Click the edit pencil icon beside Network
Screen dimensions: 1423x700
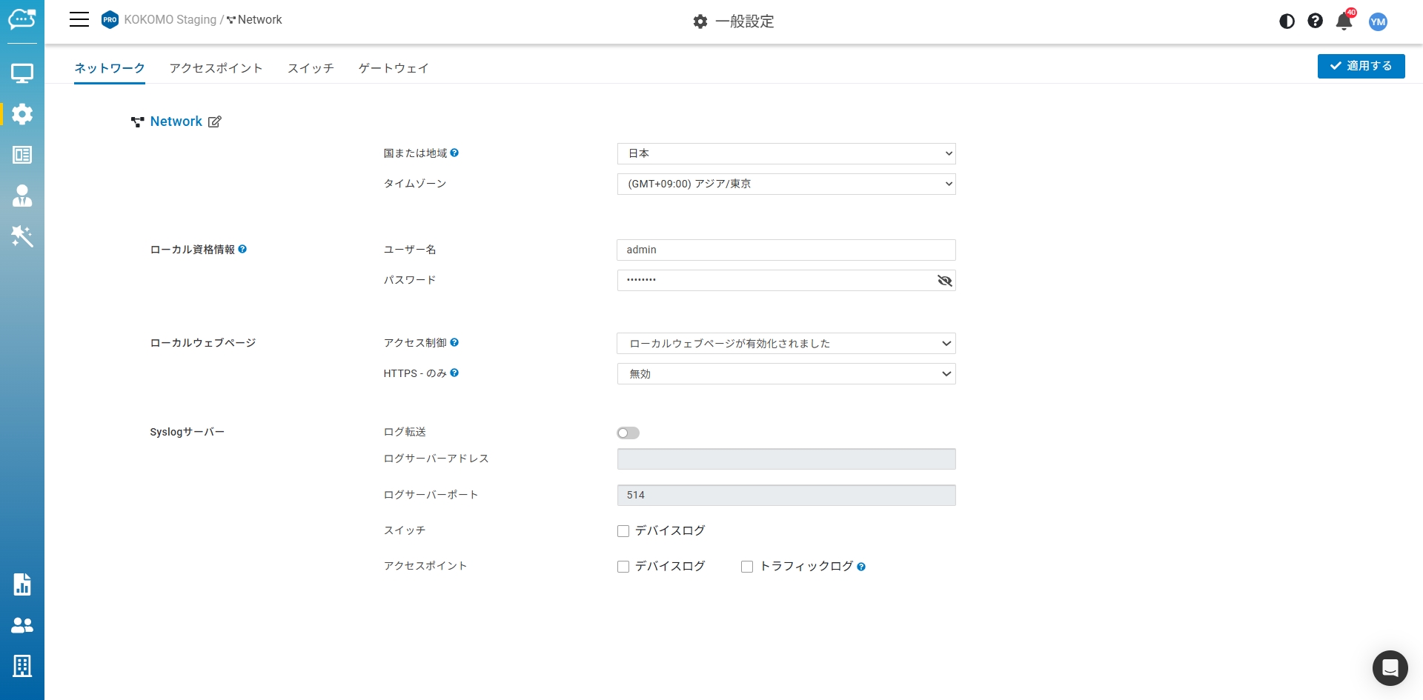pos(214,122)
